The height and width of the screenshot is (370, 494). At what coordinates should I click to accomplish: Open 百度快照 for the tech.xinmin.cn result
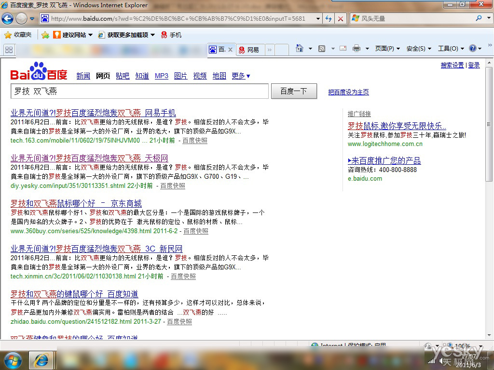coord(183,276)
